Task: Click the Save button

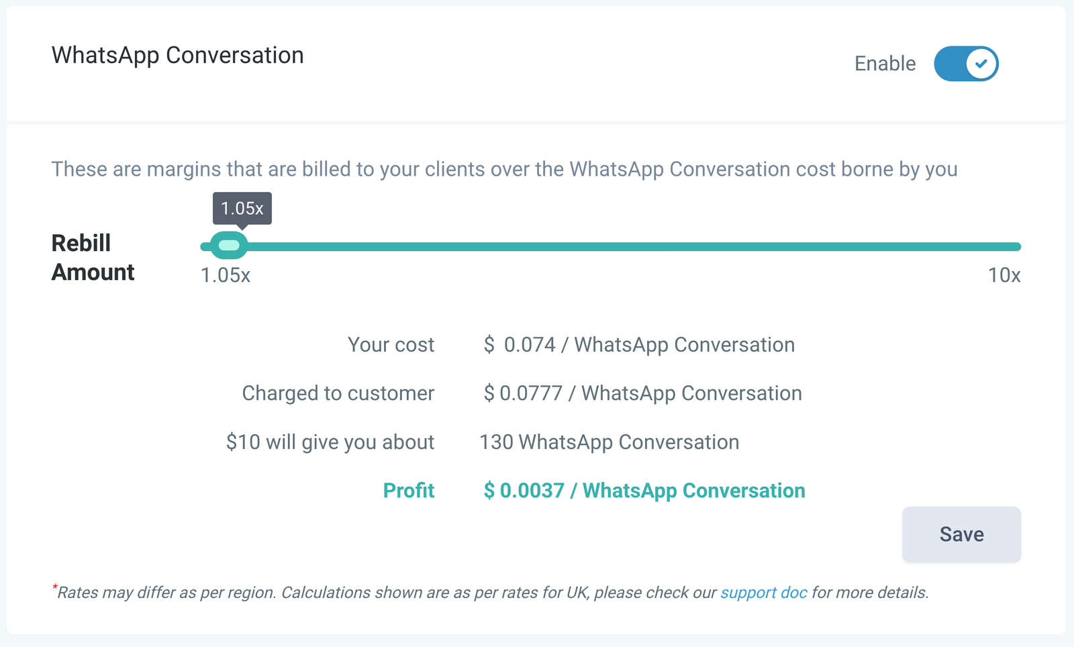Action: pos(961,534)
